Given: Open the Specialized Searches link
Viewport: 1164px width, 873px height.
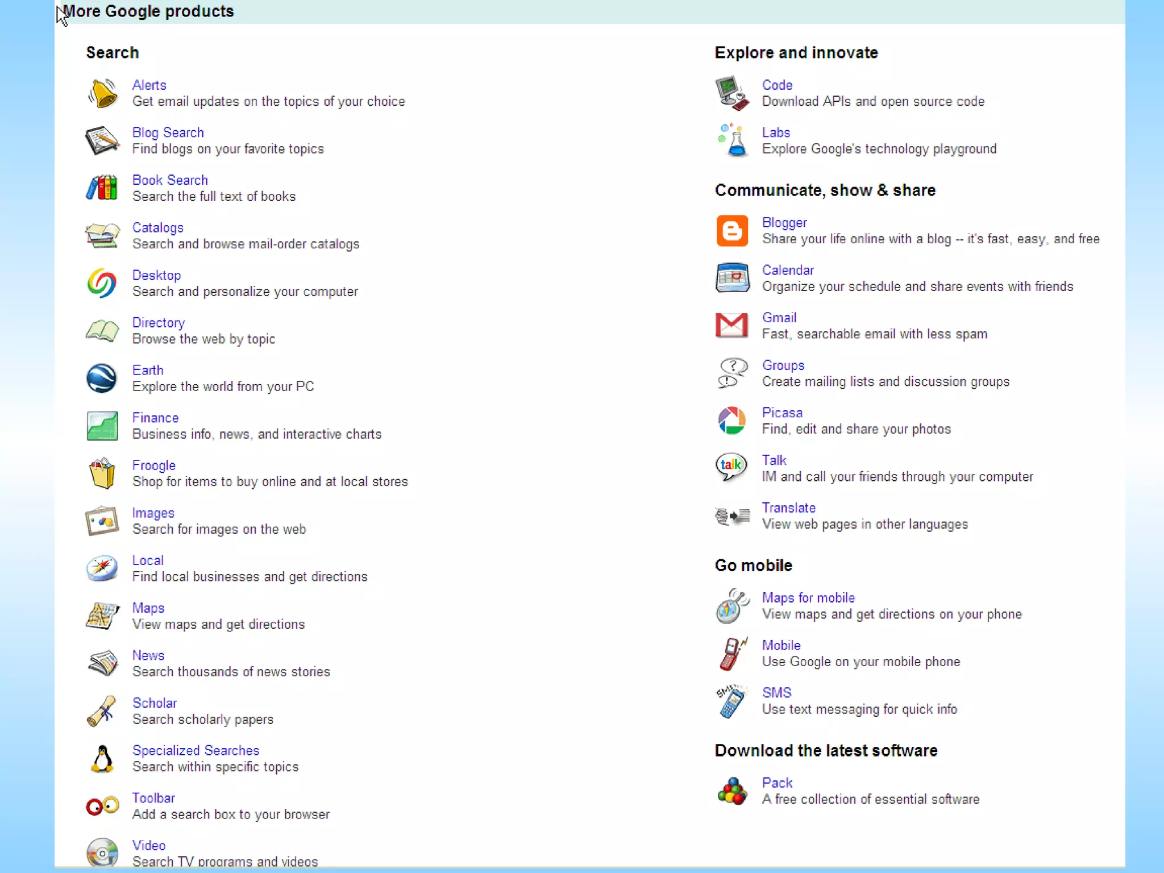Looking at the screenshot, I should 196,751.
